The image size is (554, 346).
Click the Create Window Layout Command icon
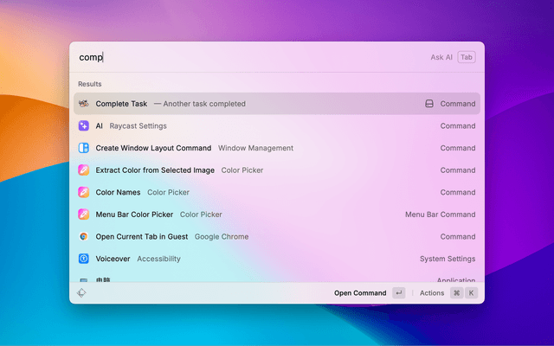pos(84,148)
